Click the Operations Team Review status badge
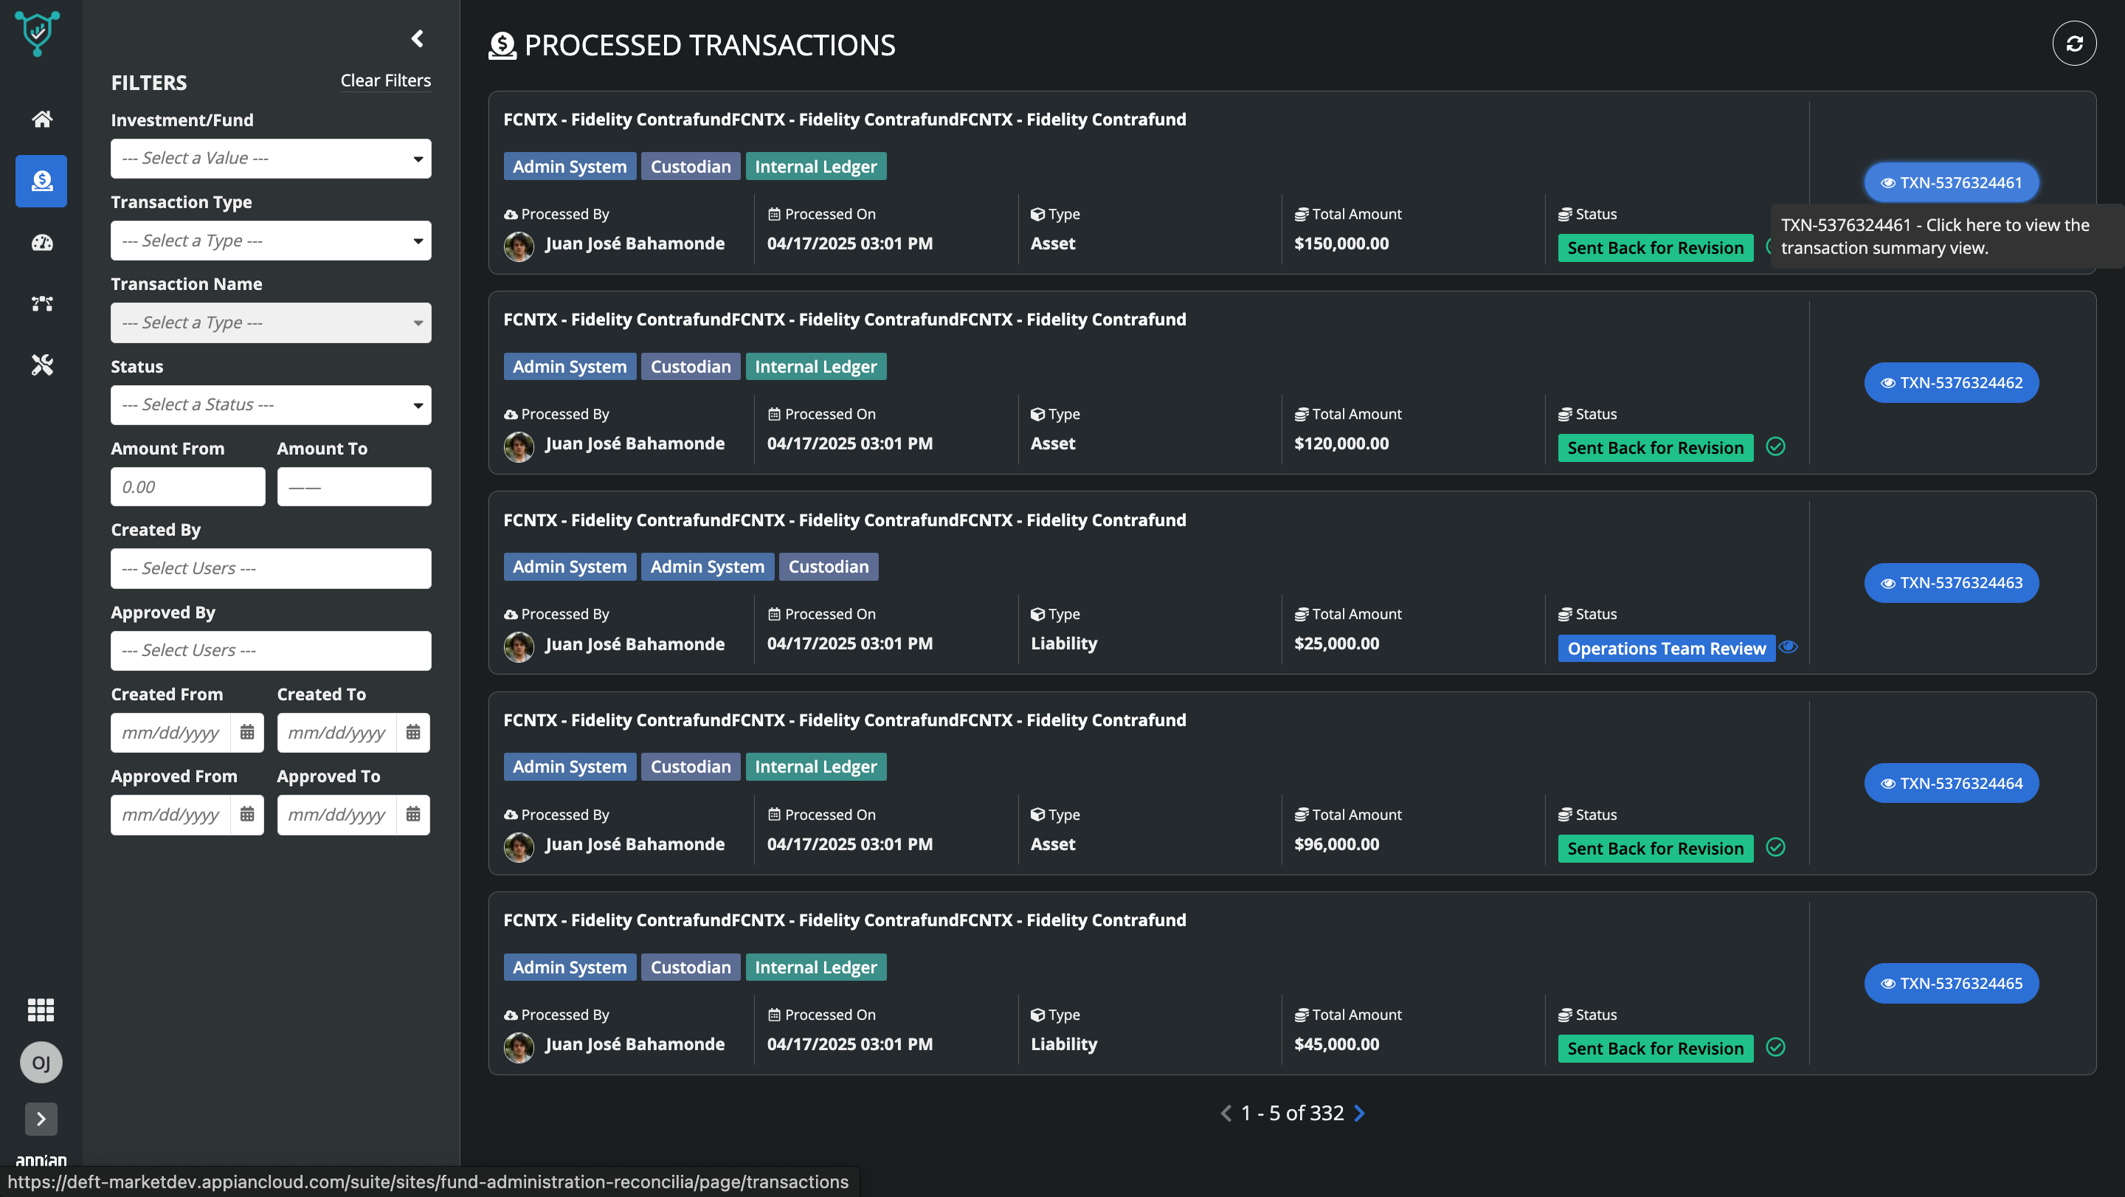2125x1197 pixels. click(1666, 649)
